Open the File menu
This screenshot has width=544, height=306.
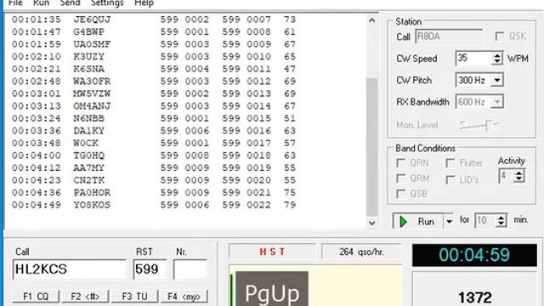click(x=15, y=3)
